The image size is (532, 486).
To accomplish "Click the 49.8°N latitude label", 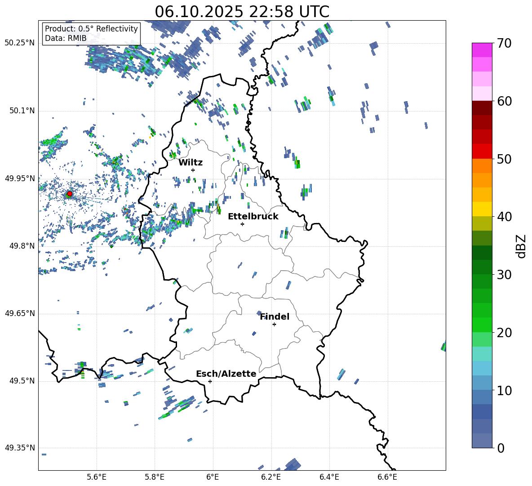I will tap(22, 246).
